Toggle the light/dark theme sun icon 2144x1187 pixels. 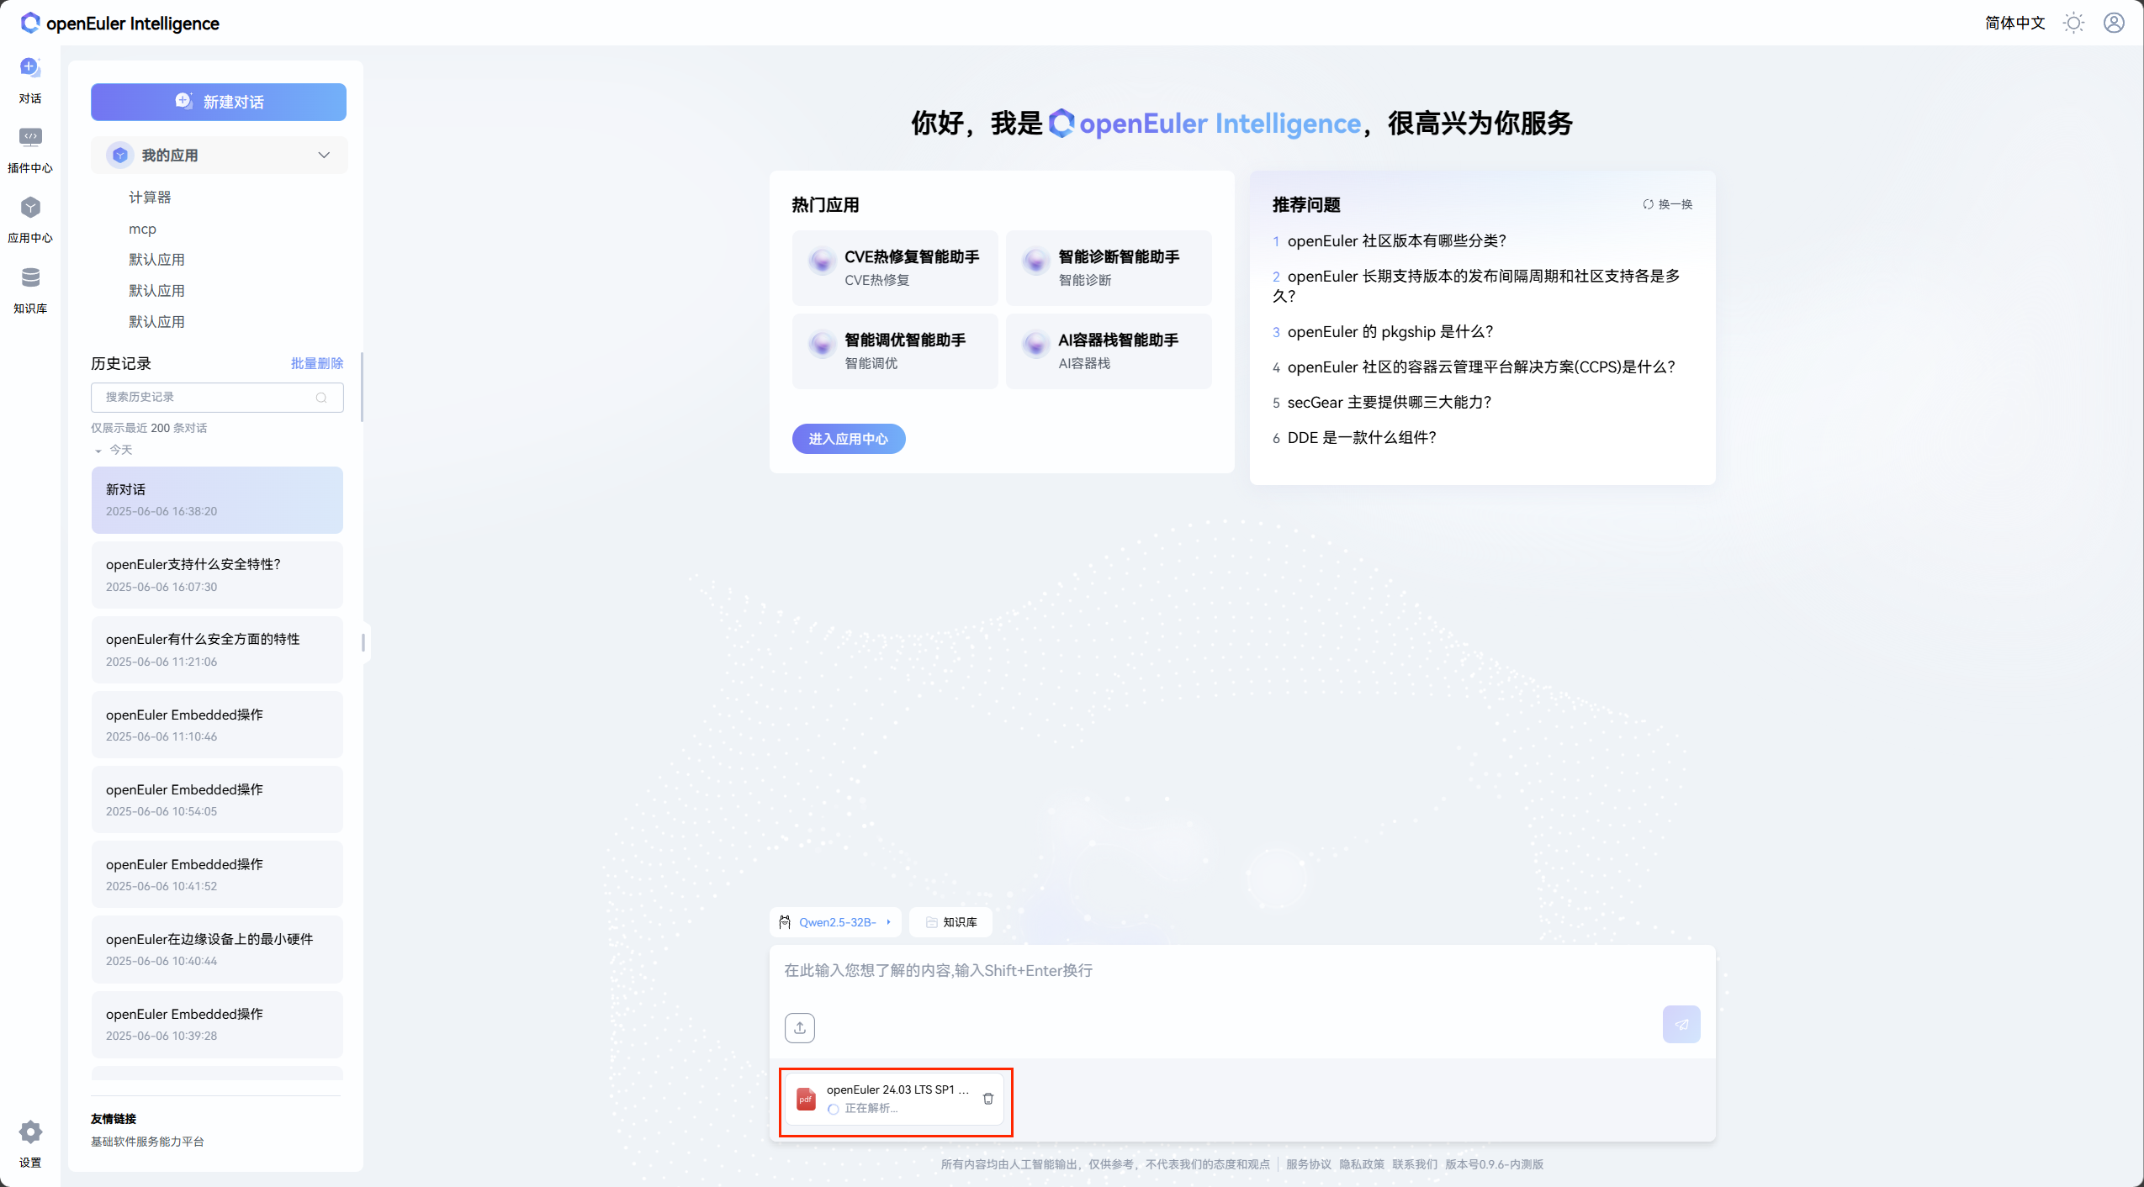point(2073,23)
